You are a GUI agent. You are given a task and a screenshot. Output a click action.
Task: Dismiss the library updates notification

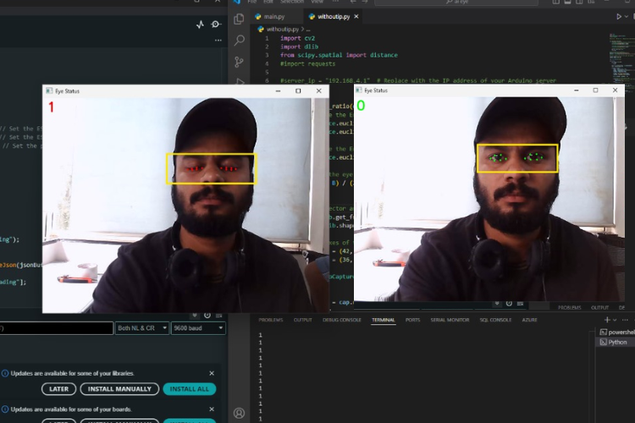click(212, 373)
